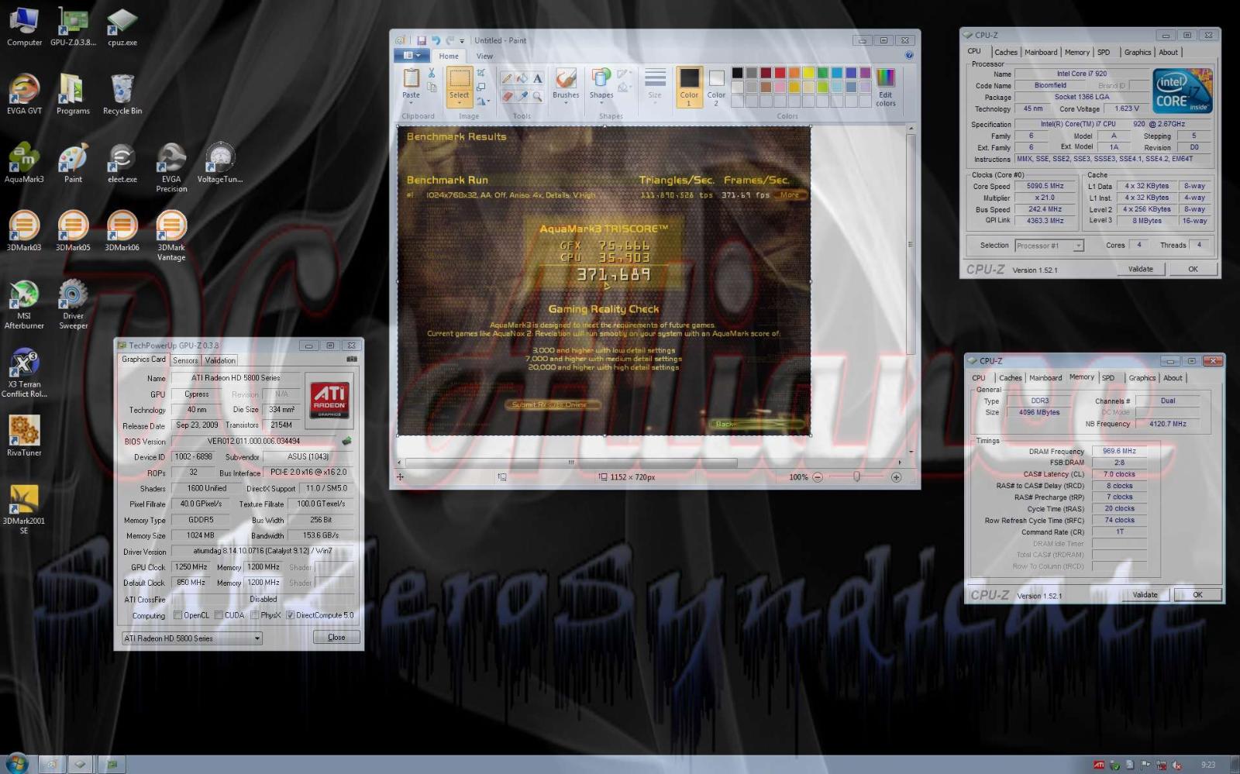Open Driver Sweeper desktop icon
The image size is (1240, 774).
pos(73,304)
